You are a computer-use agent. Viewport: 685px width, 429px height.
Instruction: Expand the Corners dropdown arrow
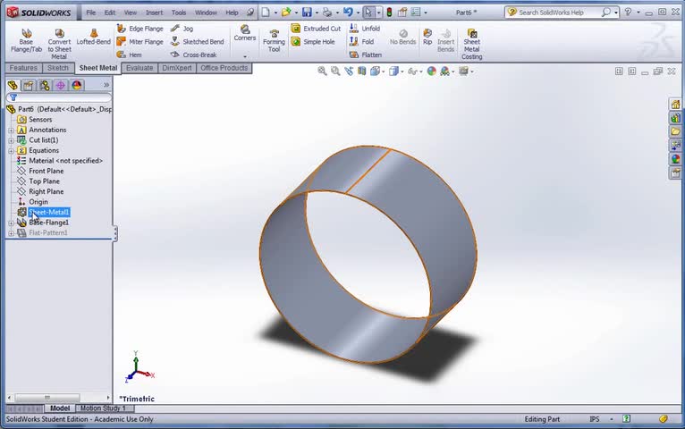pos(245,56)
